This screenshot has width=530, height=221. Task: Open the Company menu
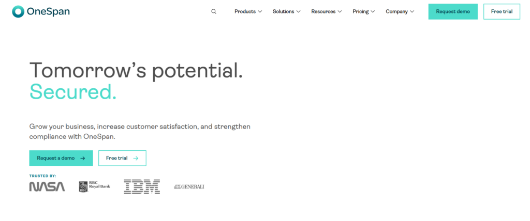397,11
